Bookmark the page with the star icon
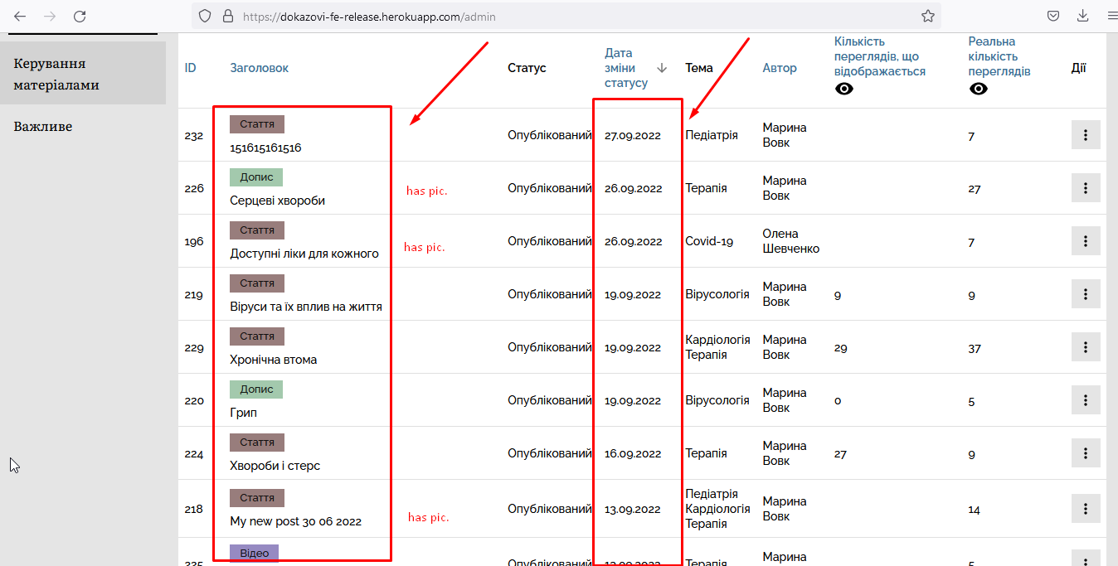 tap(928, 16)
